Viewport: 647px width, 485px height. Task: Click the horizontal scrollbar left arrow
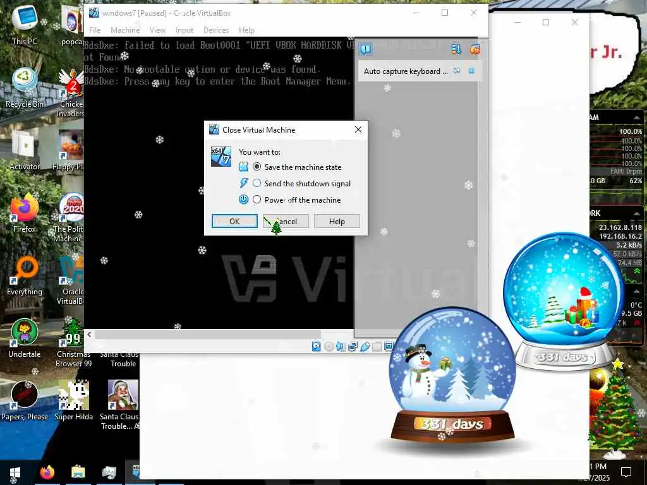[x=89, y=335]
